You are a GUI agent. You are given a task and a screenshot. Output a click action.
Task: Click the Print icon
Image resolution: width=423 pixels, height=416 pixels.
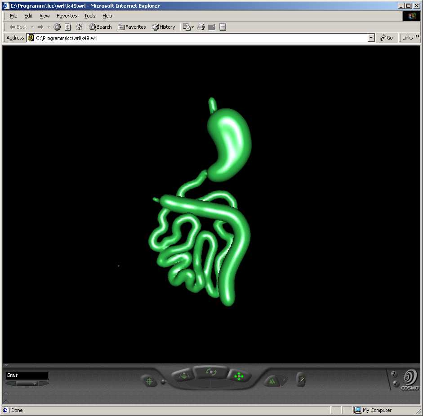pyautogui.click(x=200, y=27)
